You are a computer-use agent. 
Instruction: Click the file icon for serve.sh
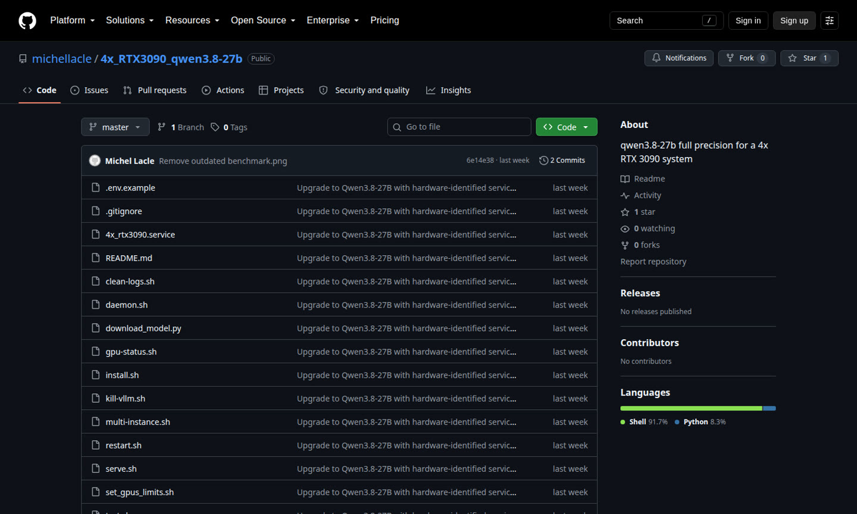click(x=95, y=469)
